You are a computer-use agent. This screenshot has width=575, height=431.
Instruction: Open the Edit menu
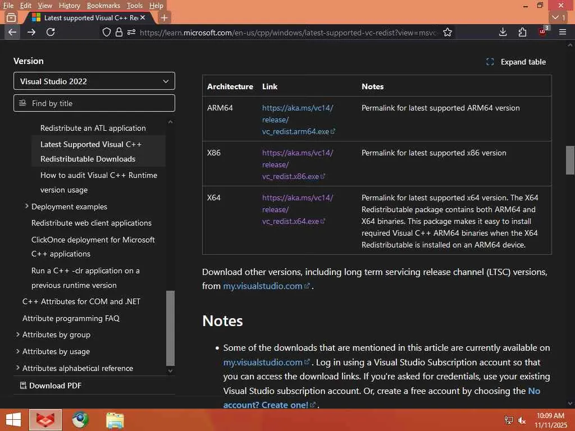25,5
